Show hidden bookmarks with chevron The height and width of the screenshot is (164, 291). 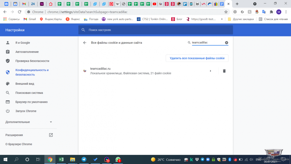pyautogui.click(x=222, y=19)
